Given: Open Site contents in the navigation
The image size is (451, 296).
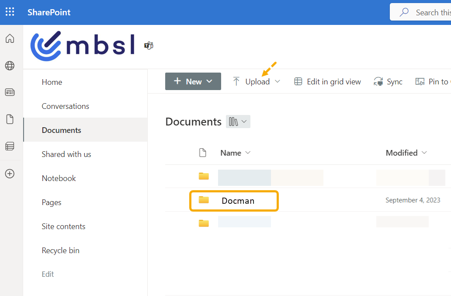Looking at the screenshot, I should click(63, 226).
